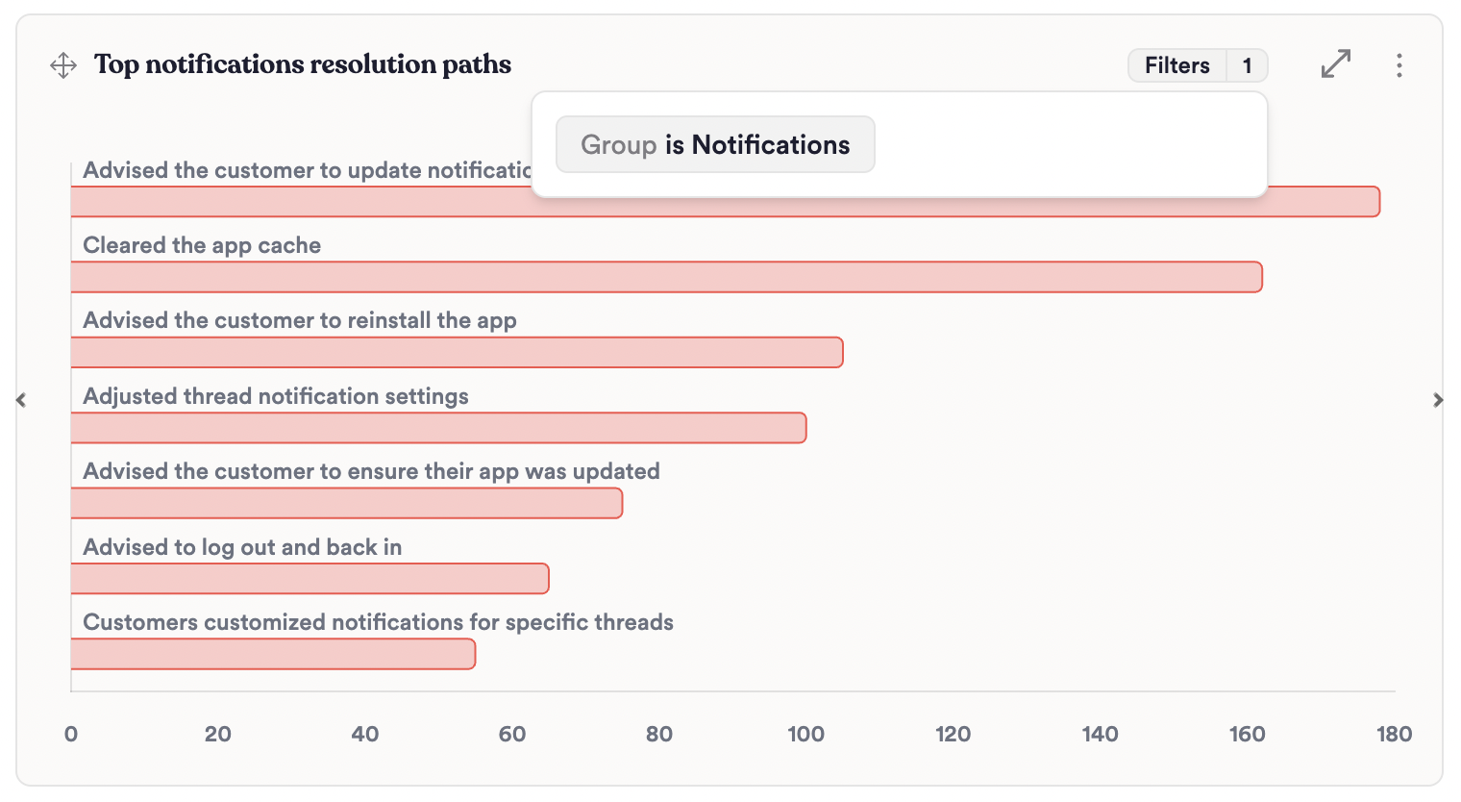The image size is (1461, 802).
Task: Click the 180 axis label
Action: tap(1394, 734)
